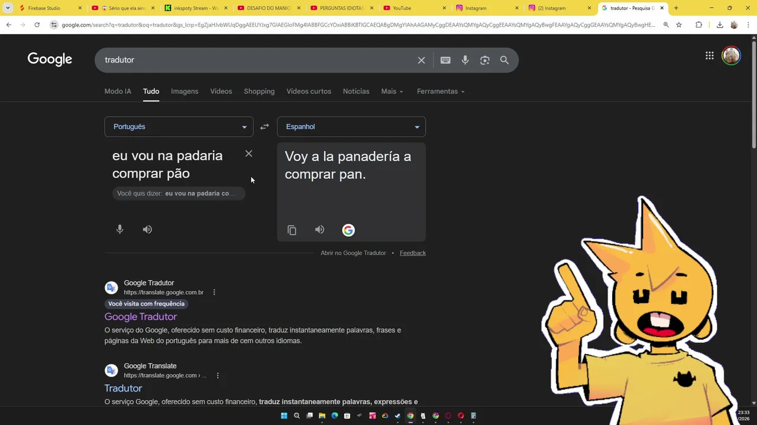The width and height of the screenshot is (757, 425).
Task: Open the Português source language dropdown
Action: click(x=179, y=127)
